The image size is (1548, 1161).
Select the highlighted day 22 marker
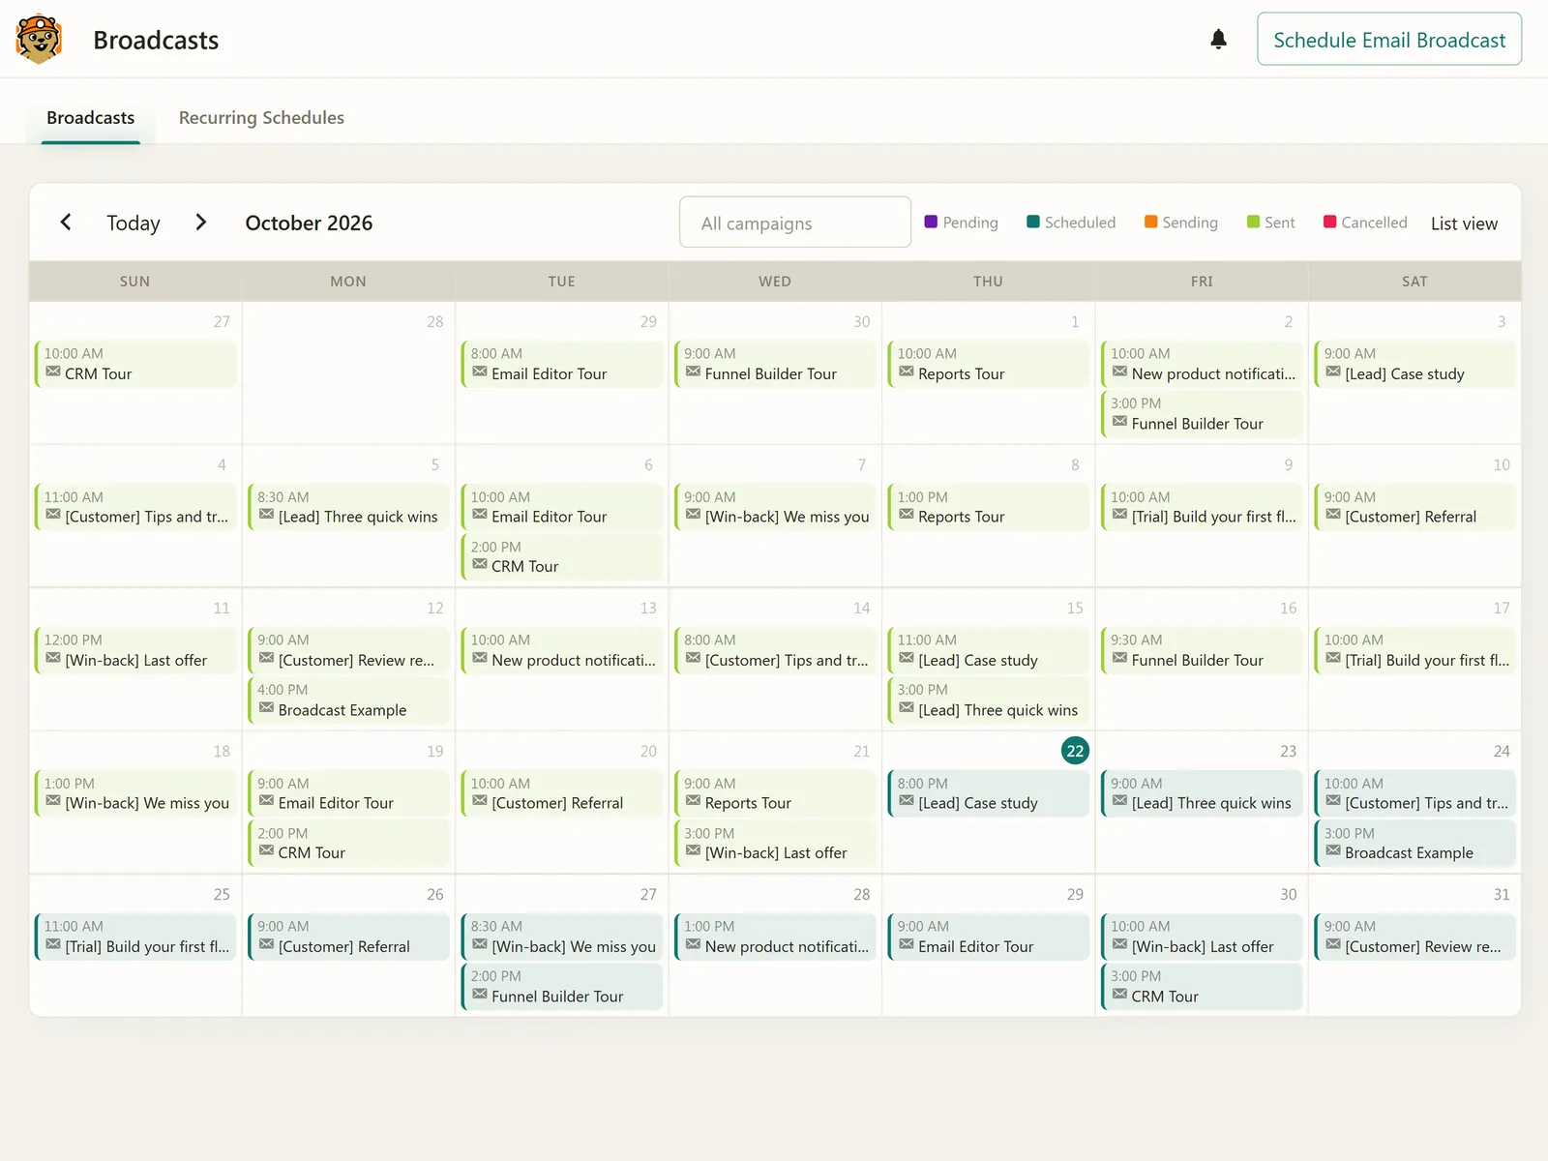point(1075,751)
